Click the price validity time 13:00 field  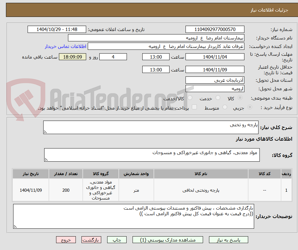156,70
